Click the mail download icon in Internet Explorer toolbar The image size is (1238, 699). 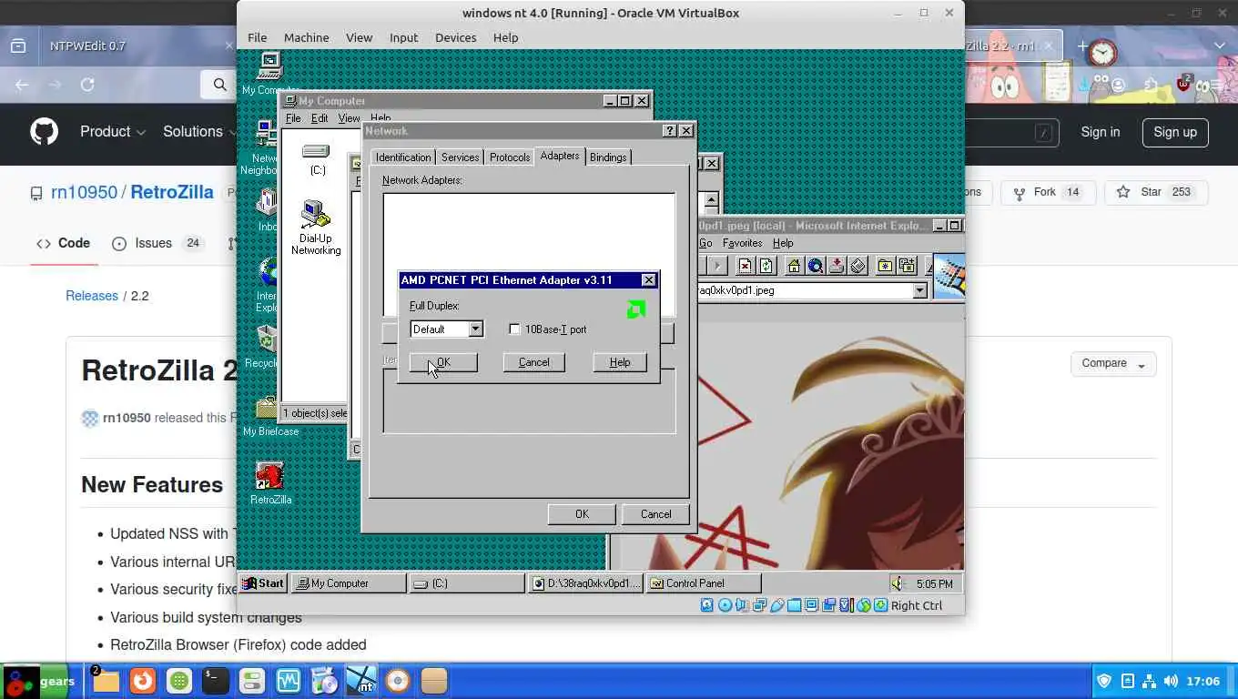coord(837,266)
